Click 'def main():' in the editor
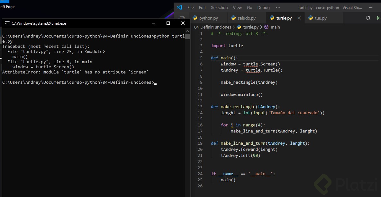This screenshot has width=381, height=197. tap(224, 58)
